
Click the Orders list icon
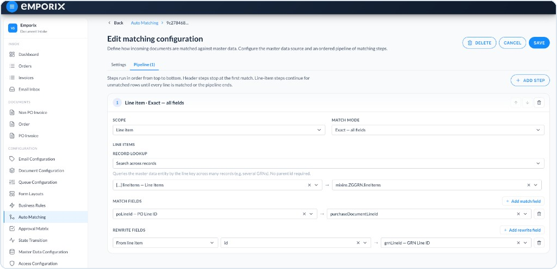pos(12,66)
